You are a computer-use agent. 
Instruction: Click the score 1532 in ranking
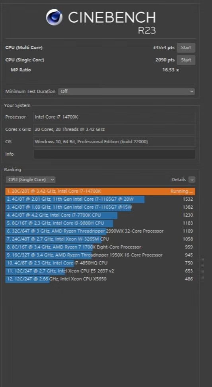pos(188,199)
